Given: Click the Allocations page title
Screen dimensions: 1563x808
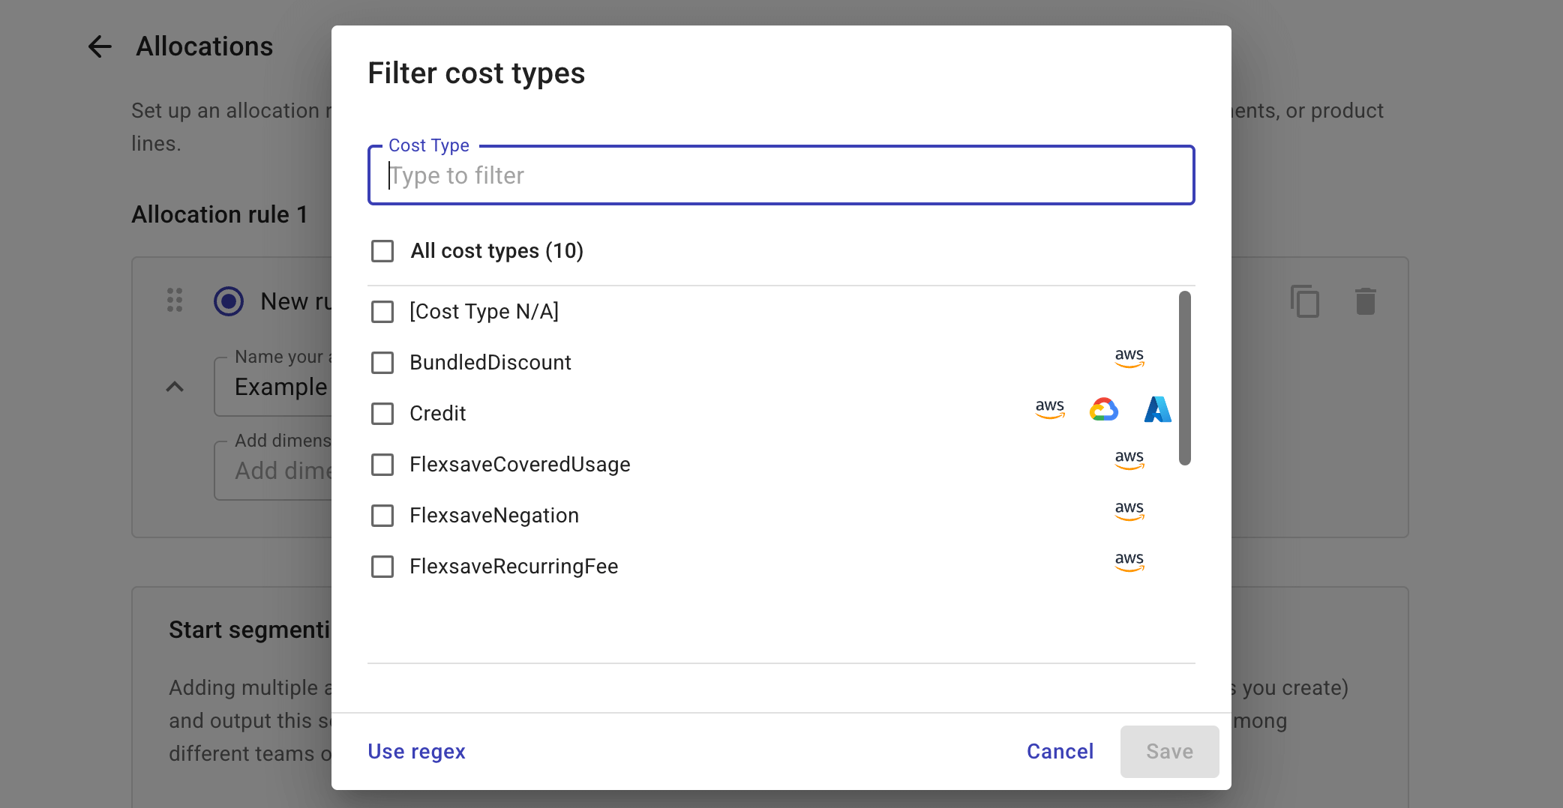Looking at the screenshot, I should tap(205, 46).
